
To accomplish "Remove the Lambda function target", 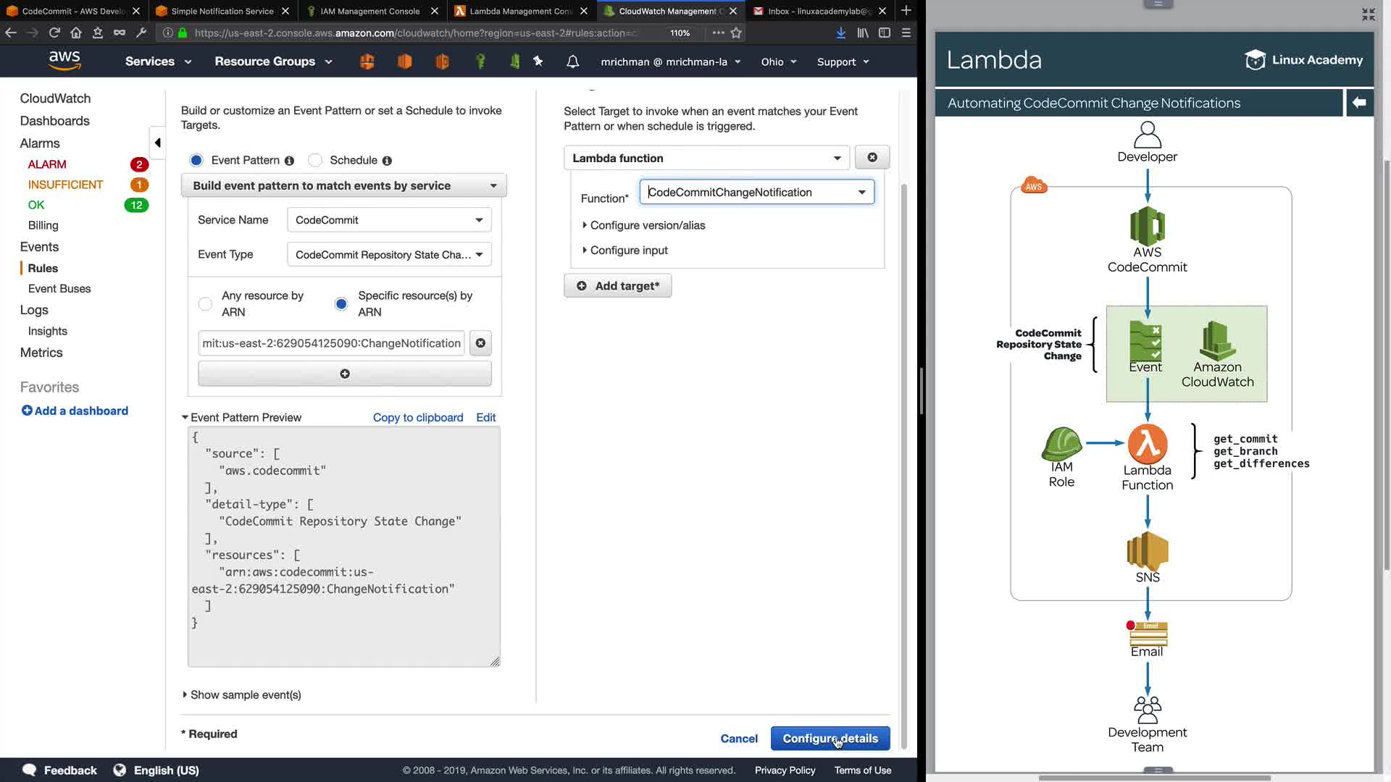I will (872, 158).
